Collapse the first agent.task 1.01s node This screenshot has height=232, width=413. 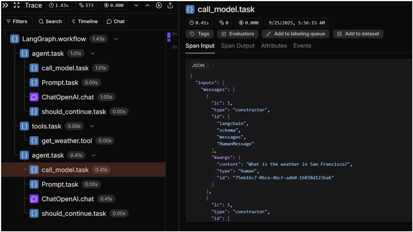pyautogui.click(x=93, y=54)
